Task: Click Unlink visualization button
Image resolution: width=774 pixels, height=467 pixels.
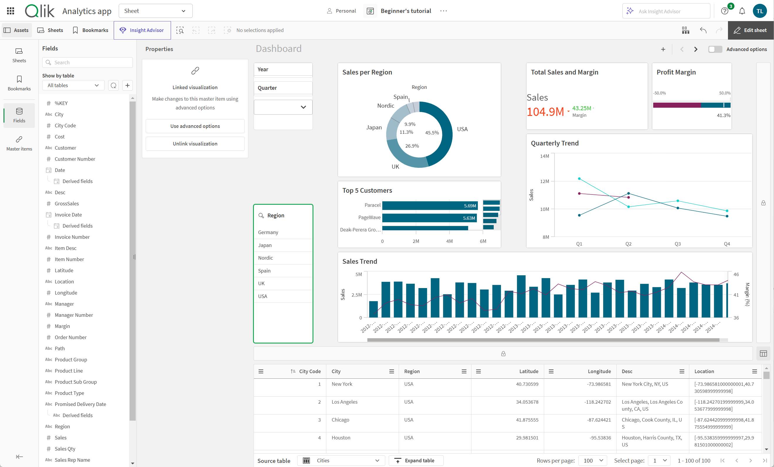Action: click(x=195, y=143)
